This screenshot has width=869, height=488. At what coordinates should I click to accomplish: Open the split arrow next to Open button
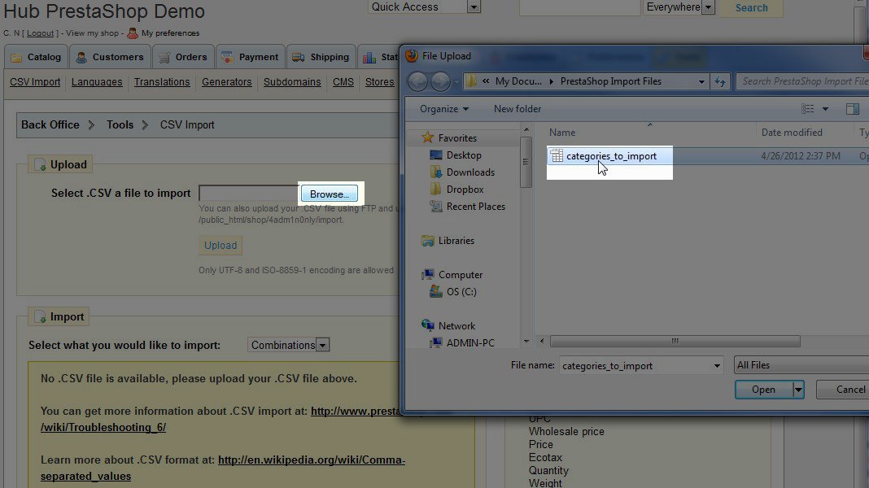[x=798, y=390]
